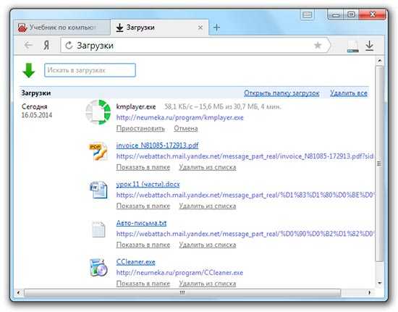The width and height of the screenshot is (398, 312).
Task: Show CCleaner.exe in folder
Action: [143, 284]
